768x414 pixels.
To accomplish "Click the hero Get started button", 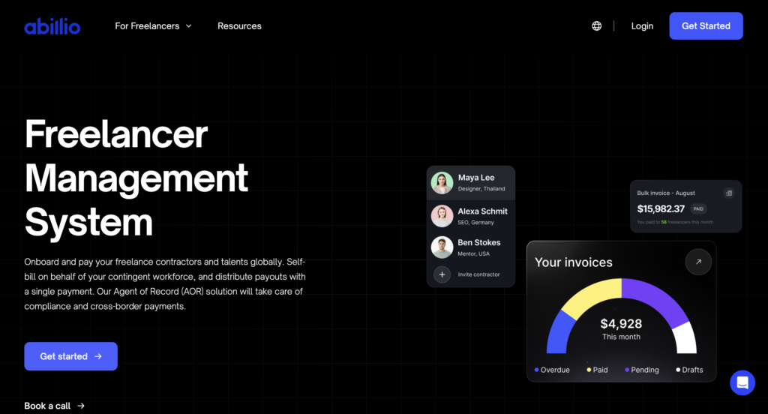I will tap(70, 356).
